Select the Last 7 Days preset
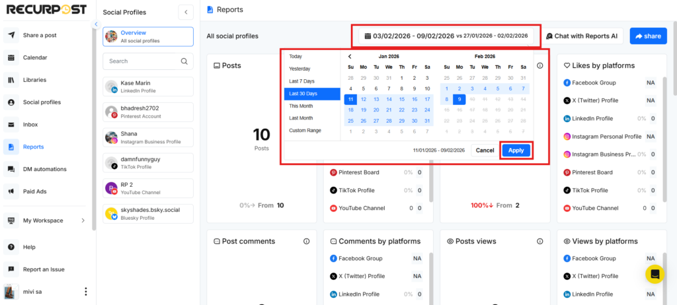This screenshot has width=677, height=305. point(312,81)
